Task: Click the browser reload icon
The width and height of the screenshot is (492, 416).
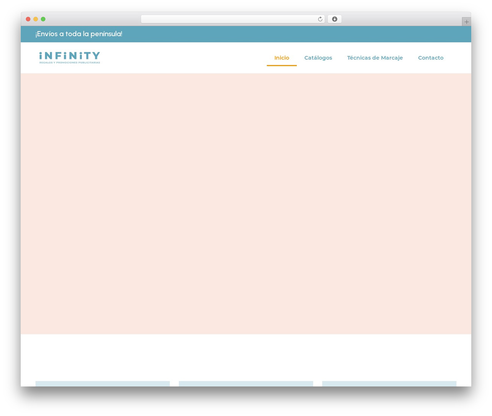Action: [320, 19]
